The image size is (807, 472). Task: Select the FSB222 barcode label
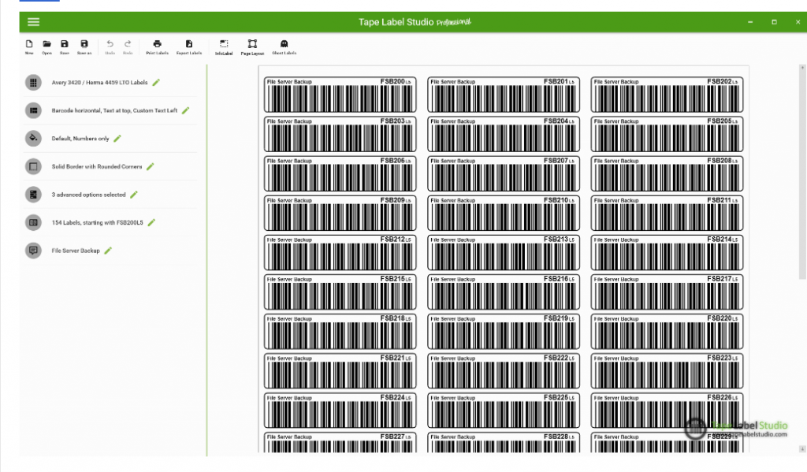504,371
